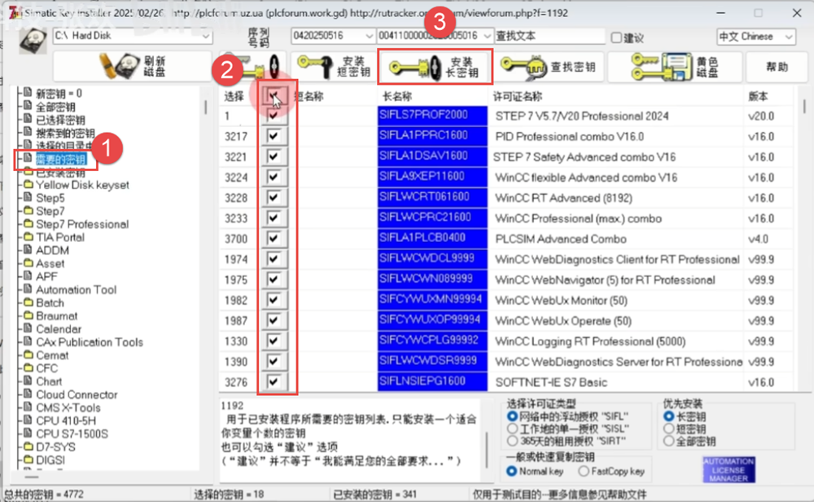Open the Automation License Manager icon

[x=729, y=469]
